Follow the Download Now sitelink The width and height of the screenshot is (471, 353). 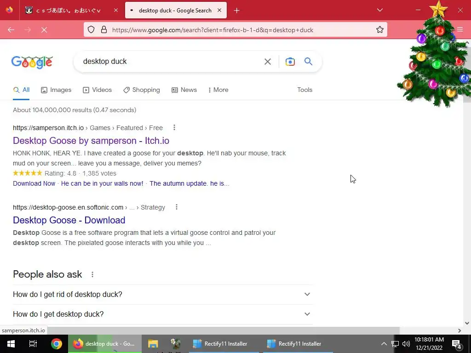[34, 183]
